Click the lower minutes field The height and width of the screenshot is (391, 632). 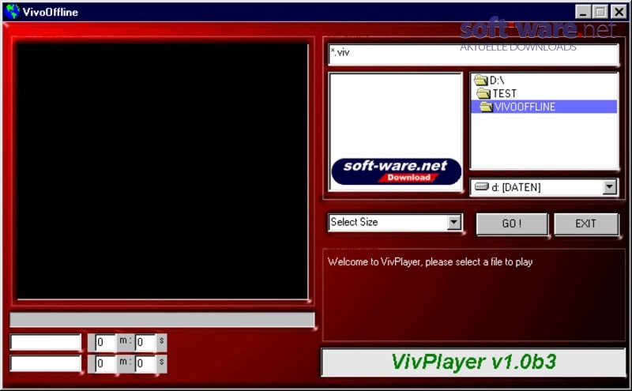(106, 363)
